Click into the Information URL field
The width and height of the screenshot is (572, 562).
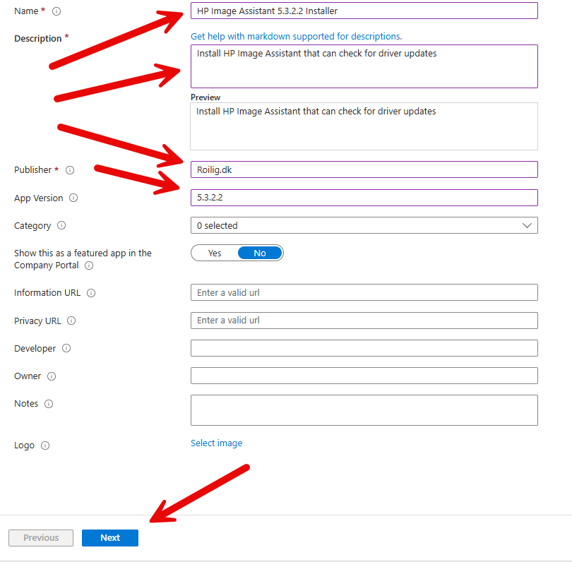pos(364,292)
